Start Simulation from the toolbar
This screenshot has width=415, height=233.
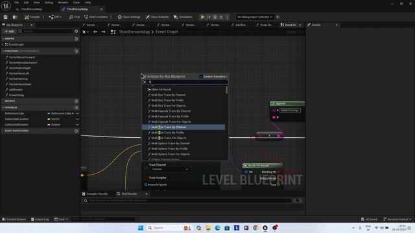pos(183,17)
